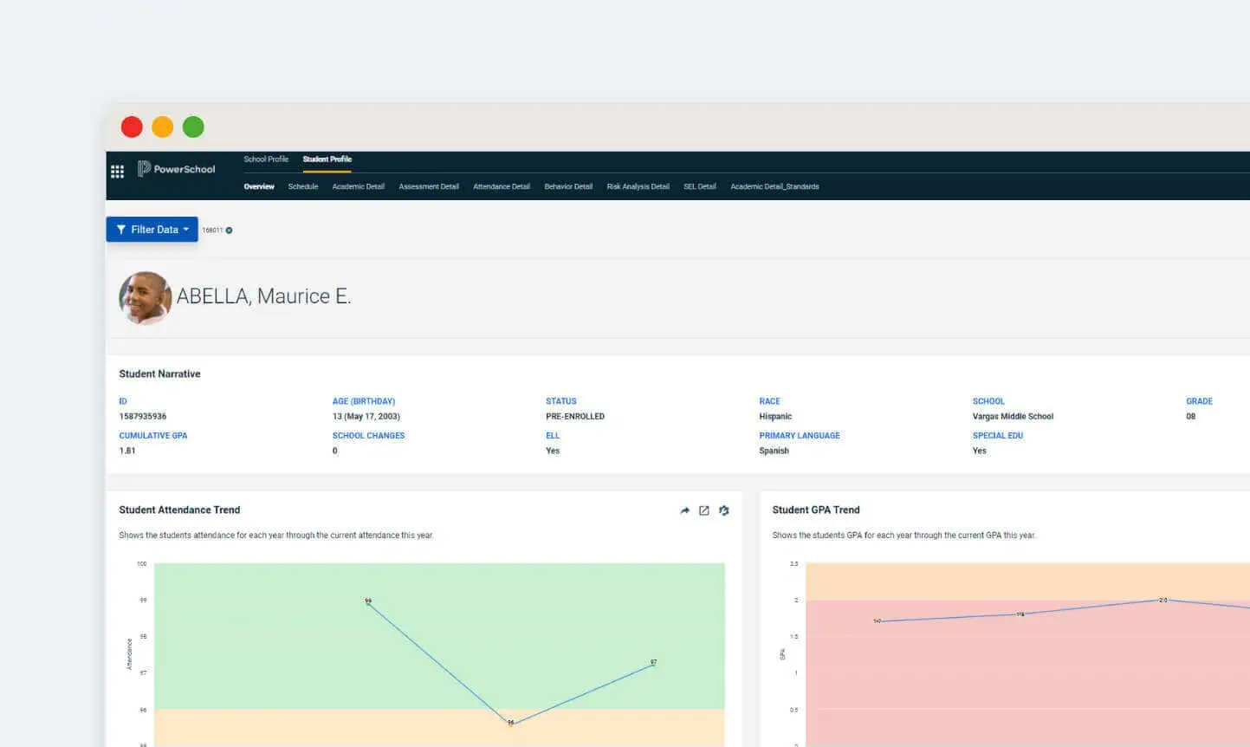Image resolution: width=1250 pixels, height=747 pixels.
Task: Open the Academic Detail tab
Action: pyautogui.click(x=358, y=186)
